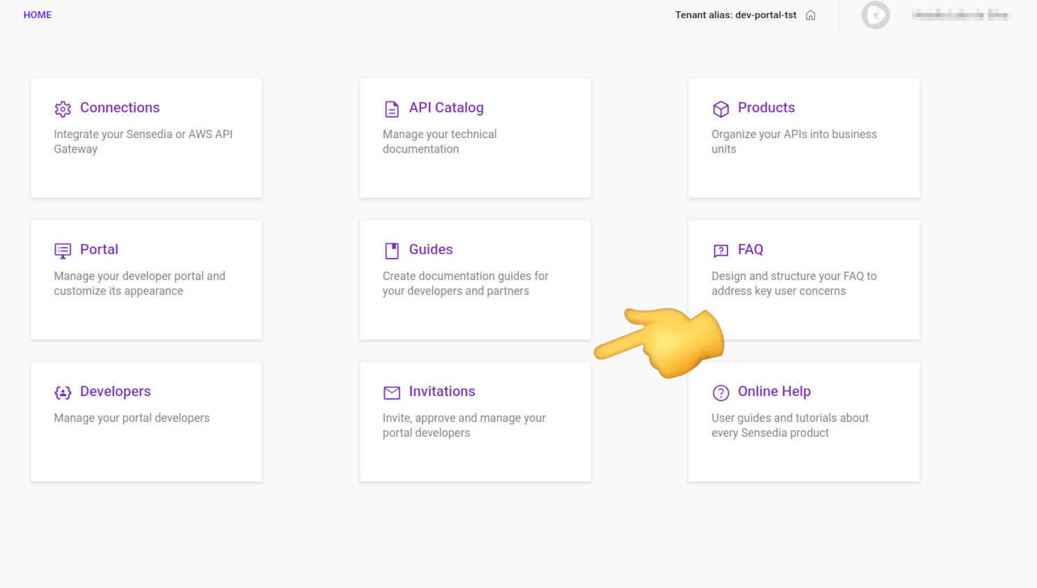
Task: Open the Connections title link
Action: coord(120,108)
